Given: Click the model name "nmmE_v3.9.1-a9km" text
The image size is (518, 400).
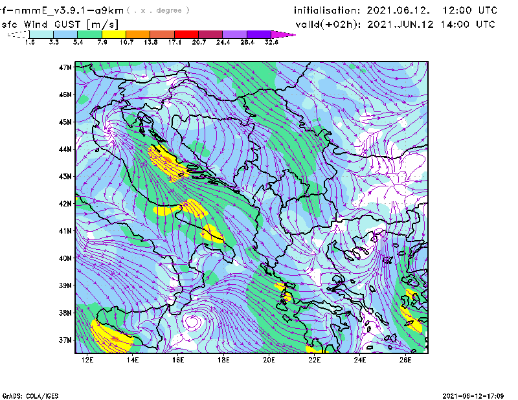Looking at the screenshot, I should click(x=69, y=10).
